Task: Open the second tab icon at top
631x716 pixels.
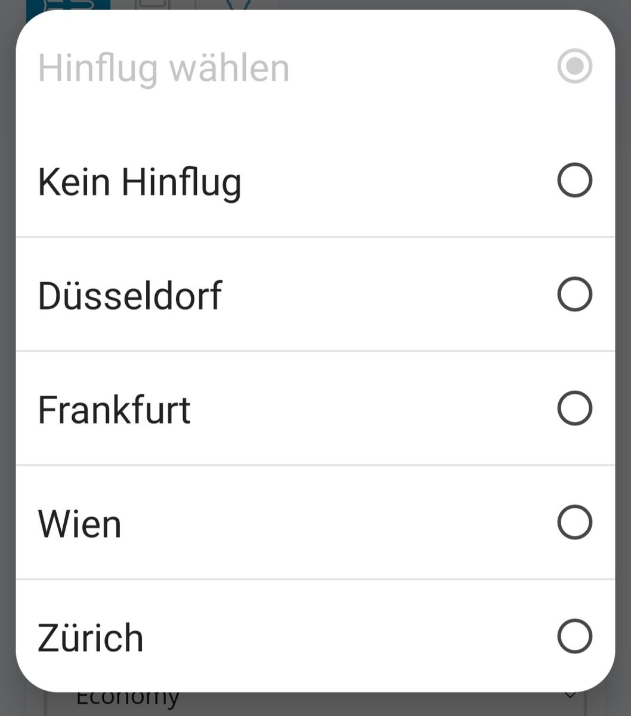Action: tap(153, 4)
